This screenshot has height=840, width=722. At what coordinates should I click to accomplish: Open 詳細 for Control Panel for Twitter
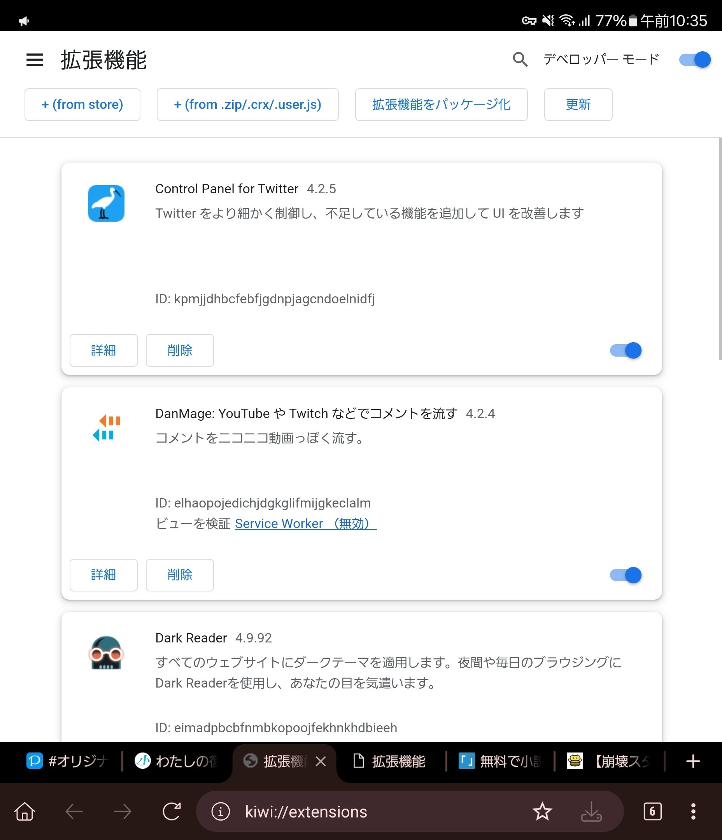(103, 350)
